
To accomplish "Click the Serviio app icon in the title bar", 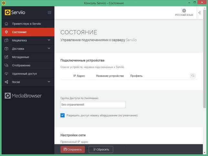I will 4,3.
